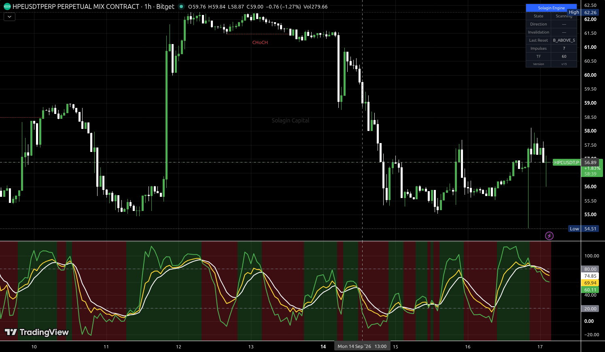Click the Impulses value 7

click(564, 48)
